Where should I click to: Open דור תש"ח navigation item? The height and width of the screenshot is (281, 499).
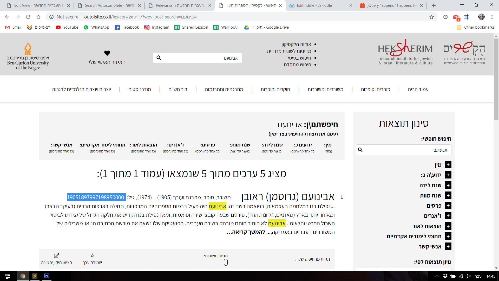pyautogui.click(x=178, y=90)
